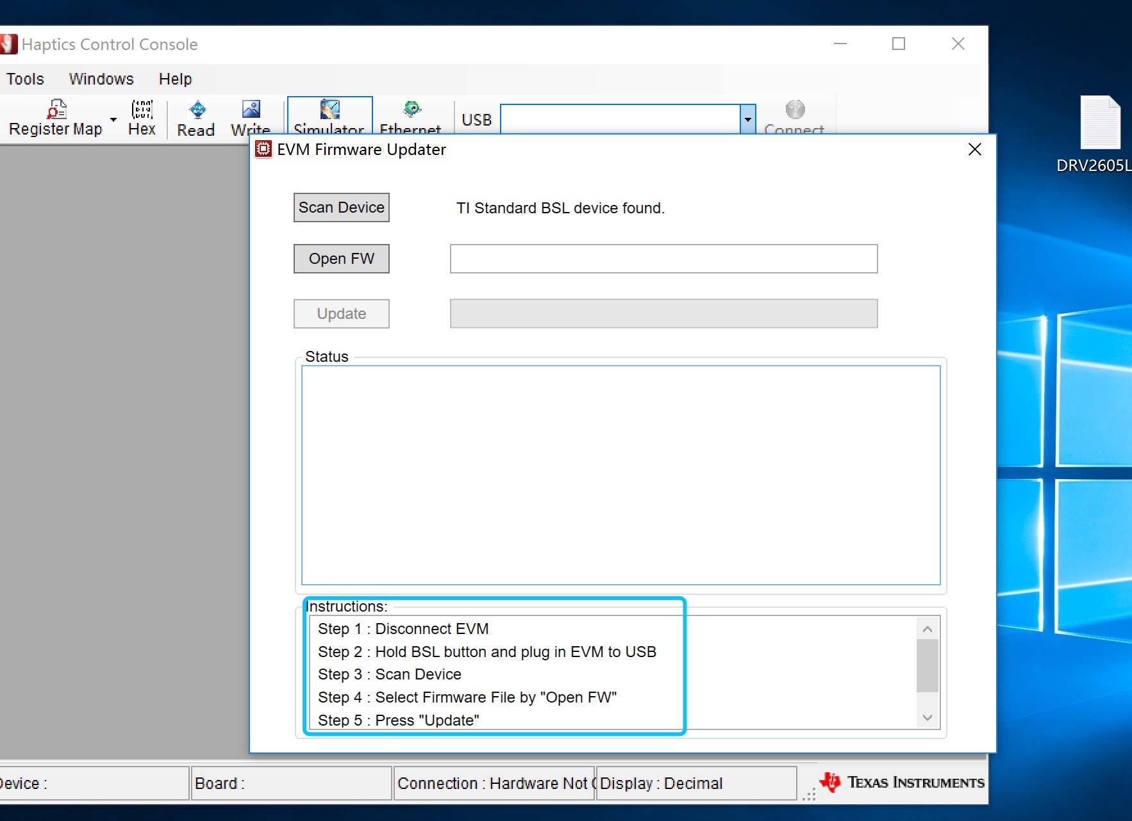This screenshot has height=821, width=1132.
Task: Toggle the Simulator toolbar button
Action: click(329, 115)
